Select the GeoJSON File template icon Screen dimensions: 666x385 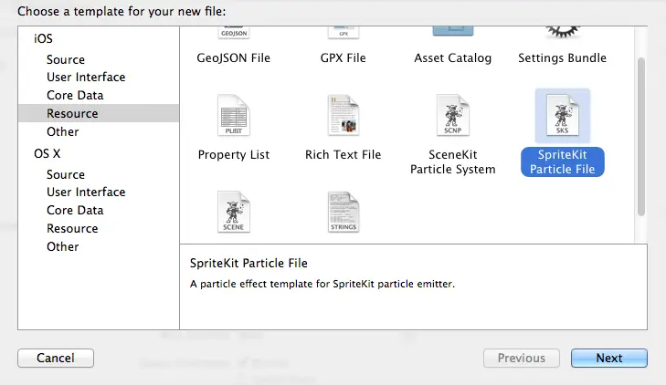(x=234, y=35)
